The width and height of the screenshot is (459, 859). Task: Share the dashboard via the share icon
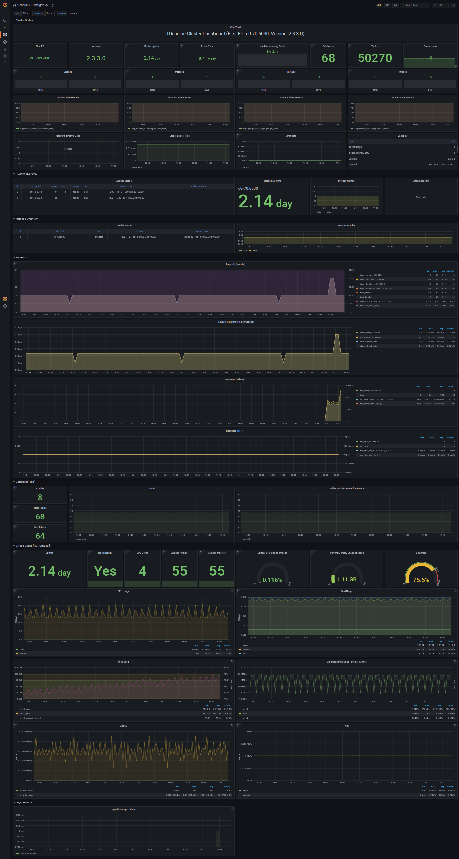click(52, 5)
